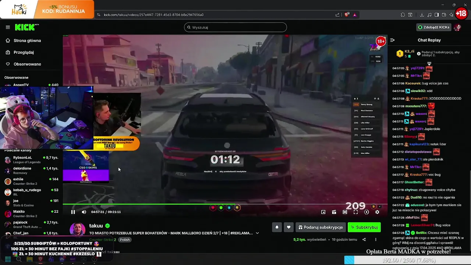Mute the video player volume
471x265 pixels.
coord(84,212)
